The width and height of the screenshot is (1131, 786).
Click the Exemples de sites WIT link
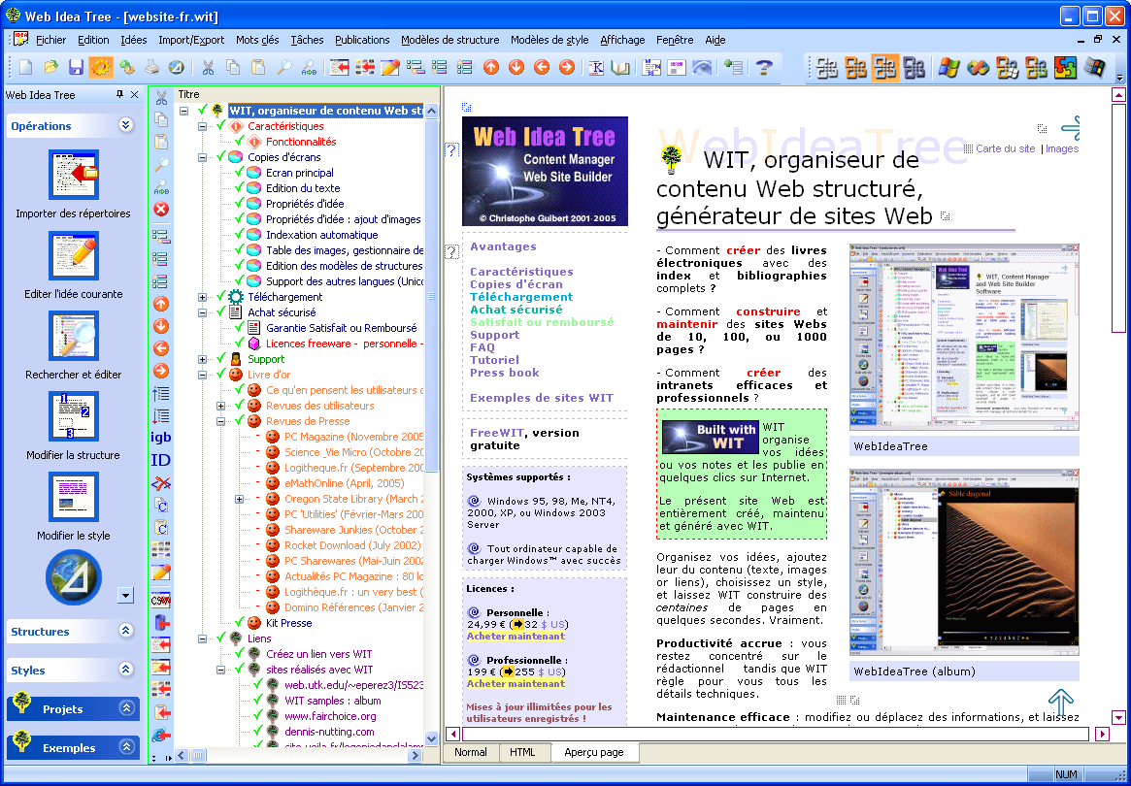[541, 398]
